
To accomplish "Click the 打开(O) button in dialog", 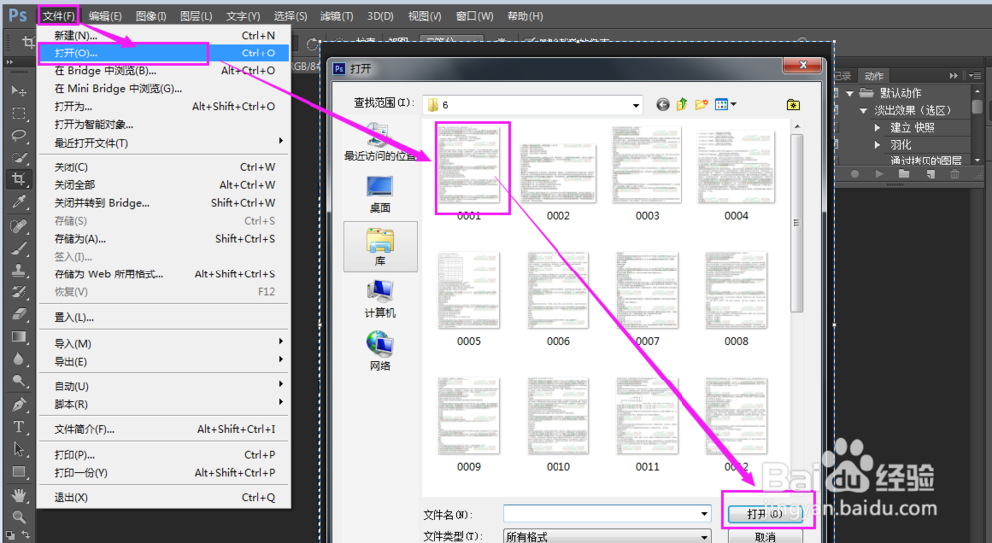I will tap(764, 514).
